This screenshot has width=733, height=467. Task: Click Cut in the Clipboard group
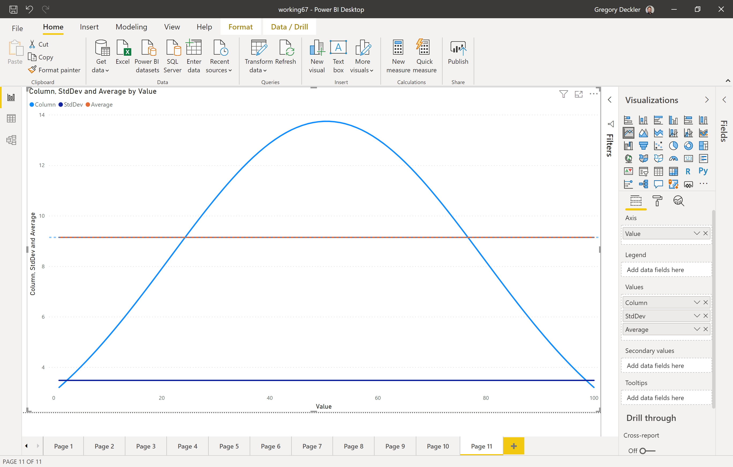(x=39, y=44)
